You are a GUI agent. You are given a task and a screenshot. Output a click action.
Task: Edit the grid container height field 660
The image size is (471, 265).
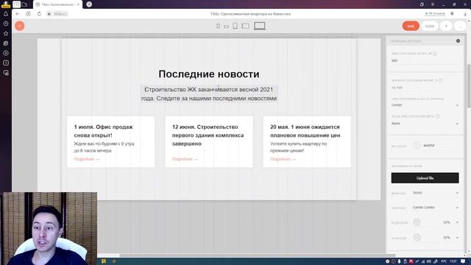pyautogui.click(x=425, y=60)
